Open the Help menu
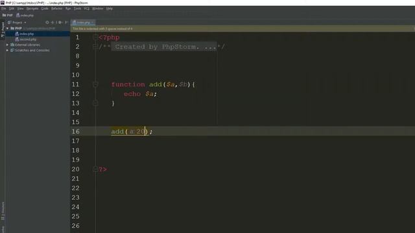415x233 pixels. 110,8
